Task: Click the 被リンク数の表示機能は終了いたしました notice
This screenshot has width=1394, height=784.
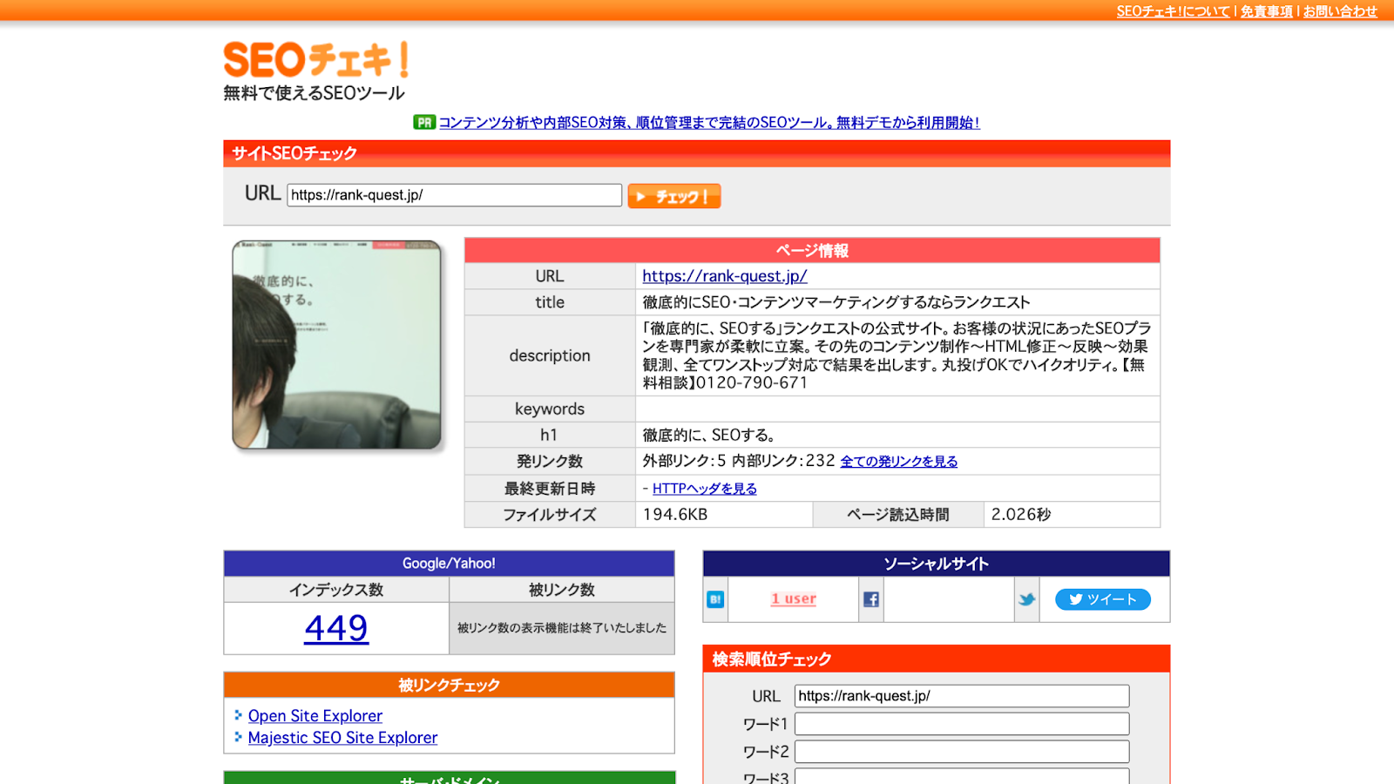Action: pyautogui.click(x=562, y=628)
